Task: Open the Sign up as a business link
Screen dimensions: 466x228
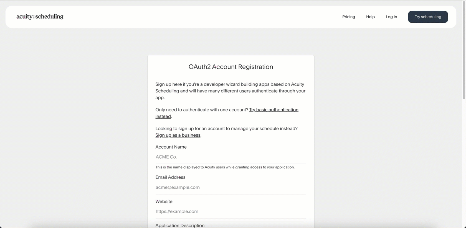Action: 178,135
